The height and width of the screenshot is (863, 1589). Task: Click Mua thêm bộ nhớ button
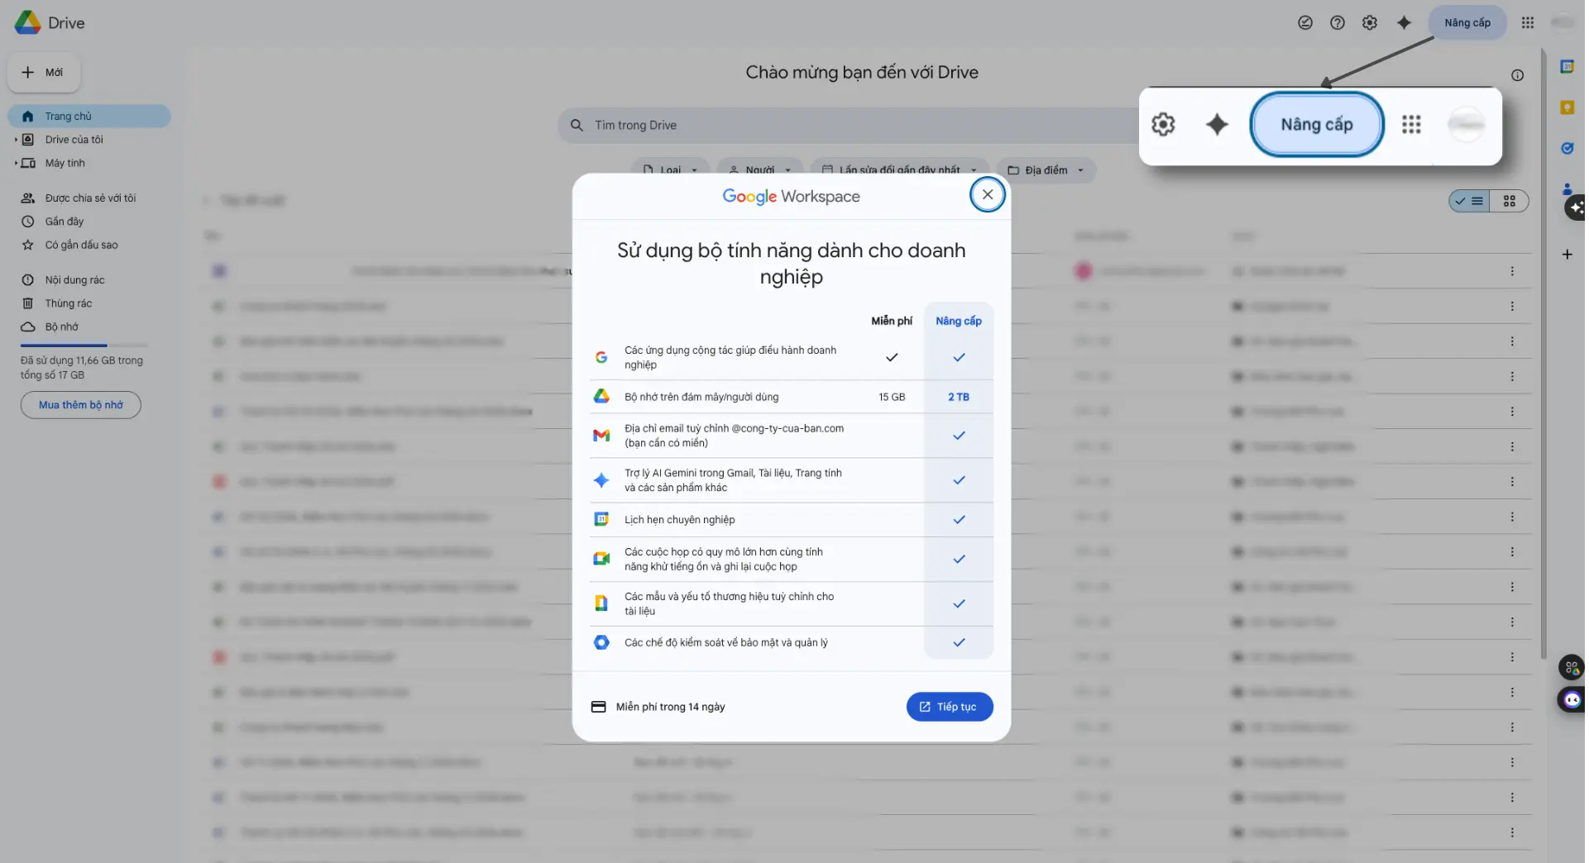(81, 406)
